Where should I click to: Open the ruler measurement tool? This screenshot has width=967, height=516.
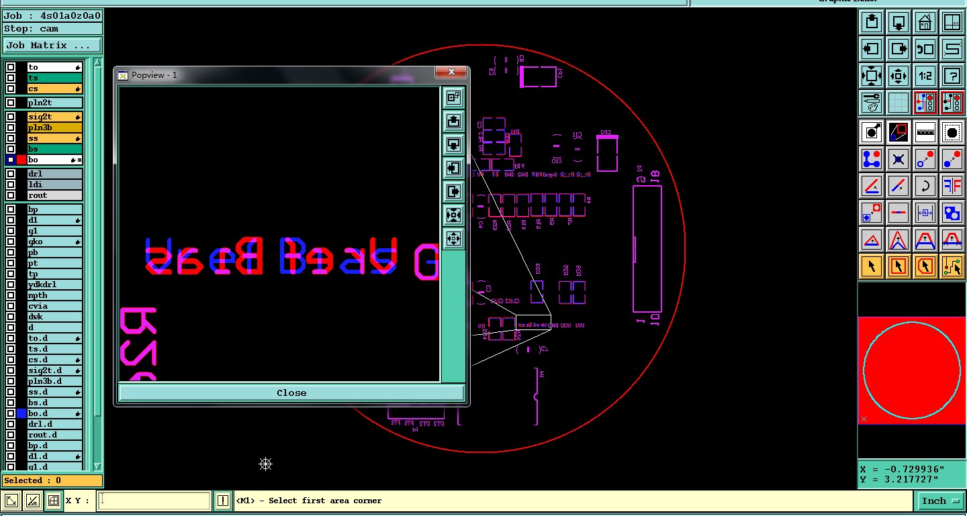tap(925, 132)
